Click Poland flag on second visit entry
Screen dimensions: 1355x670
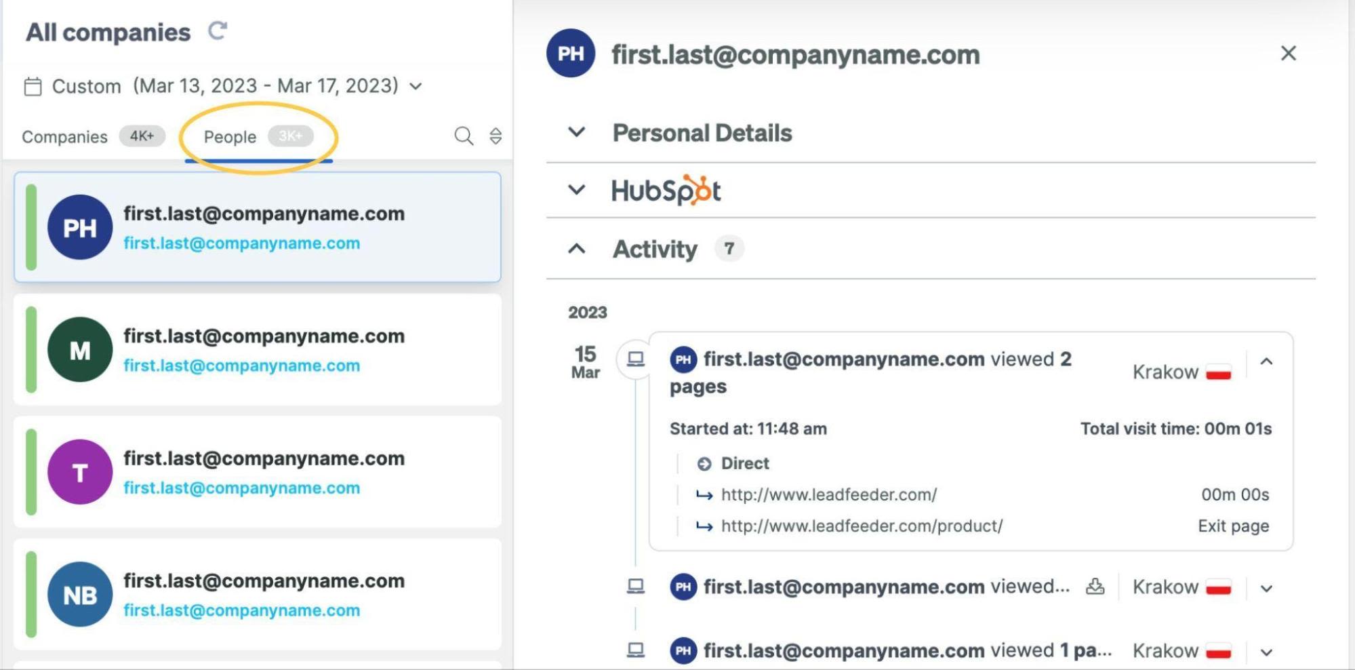click(1218, 588)
